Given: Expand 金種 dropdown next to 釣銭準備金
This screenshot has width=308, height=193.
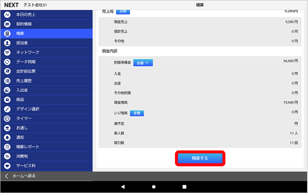Looking at the screenshot, I should coord(142,63).
